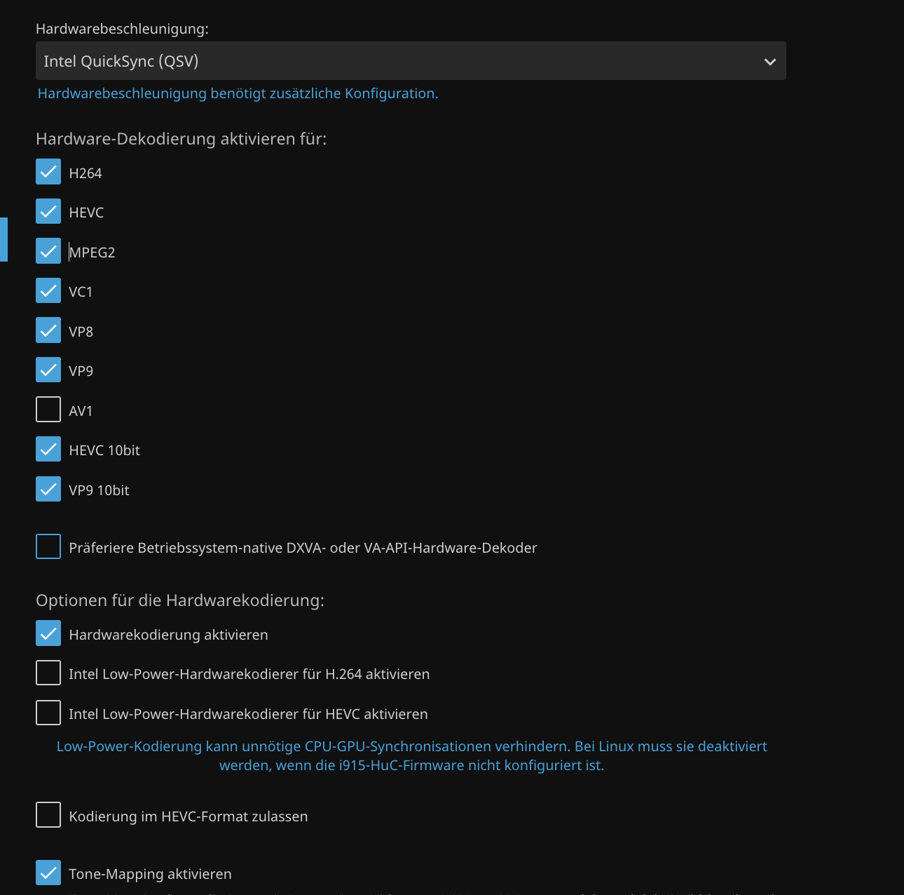This screenshot has height=895, width=904.
Task: Click the blue sidebar indicator on left edge
Action: [4, 239]
